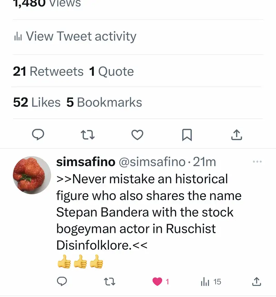Open simsafino's strawberry profile picture
Viewport: 276px width, 297px height.
(32, 175)
